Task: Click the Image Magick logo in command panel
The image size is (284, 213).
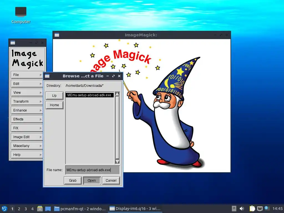Action: coord(27,59)
